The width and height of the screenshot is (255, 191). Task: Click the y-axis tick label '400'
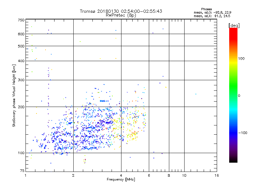(21, 61)
